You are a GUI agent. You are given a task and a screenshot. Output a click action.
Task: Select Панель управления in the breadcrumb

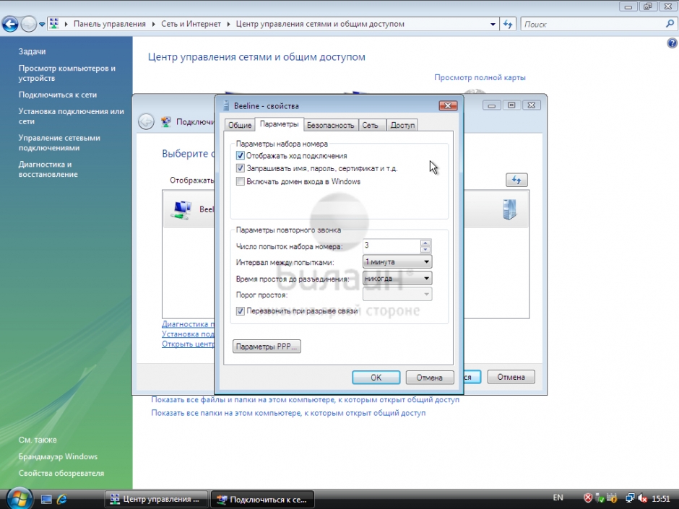[110, 24]
